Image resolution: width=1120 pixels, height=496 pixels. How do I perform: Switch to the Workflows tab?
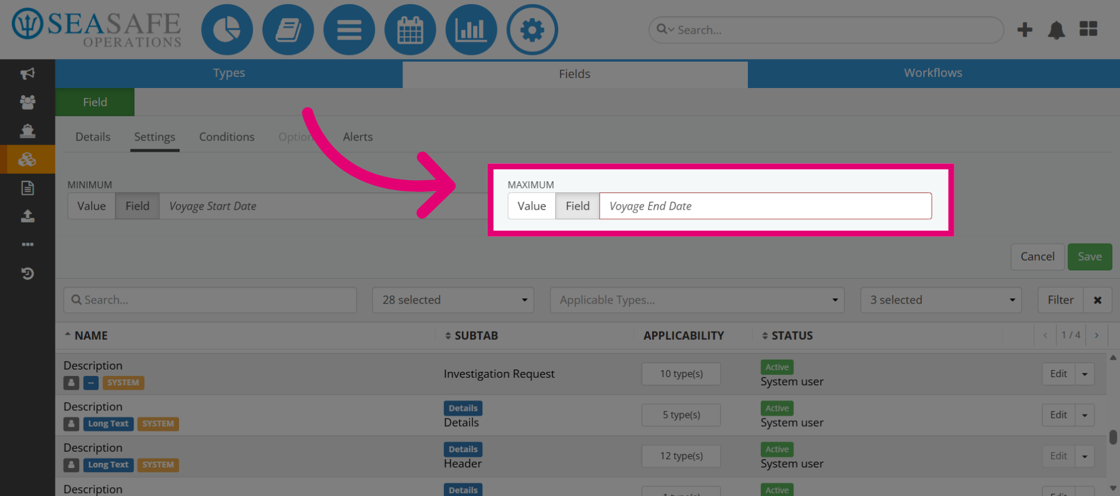click(933, 73)
